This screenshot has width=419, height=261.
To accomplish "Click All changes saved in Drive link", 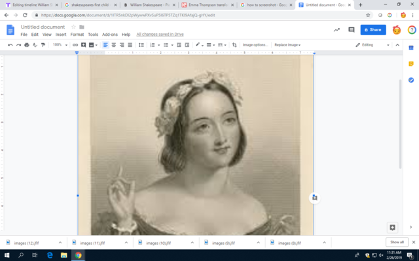I will click(160, 35).
